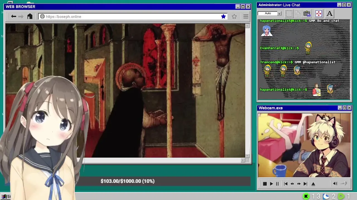The height and width of the screenshot is (200, 357).
Task: Click the $103.00/$1000.00 donation progress bar
Action: click(127, 181)
